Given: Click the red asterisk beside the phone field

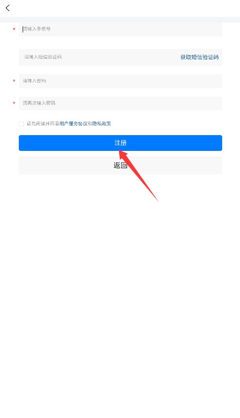Looking at the screenshot, I should (x=14, y=29).
